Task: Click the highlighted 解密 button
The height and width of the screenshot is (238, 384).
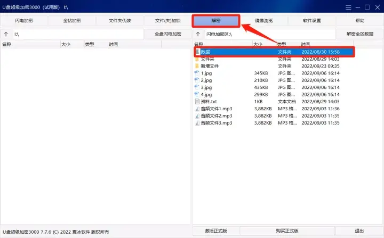Action: pyautogui.click(x=216, y=21)
